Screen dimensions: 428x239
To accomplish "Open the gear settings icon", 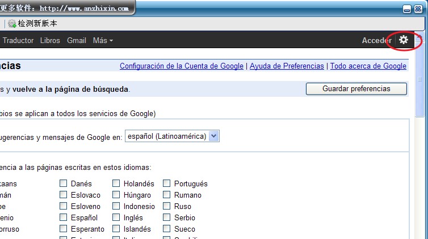I will pyautogui.click(x=404, y=40).
